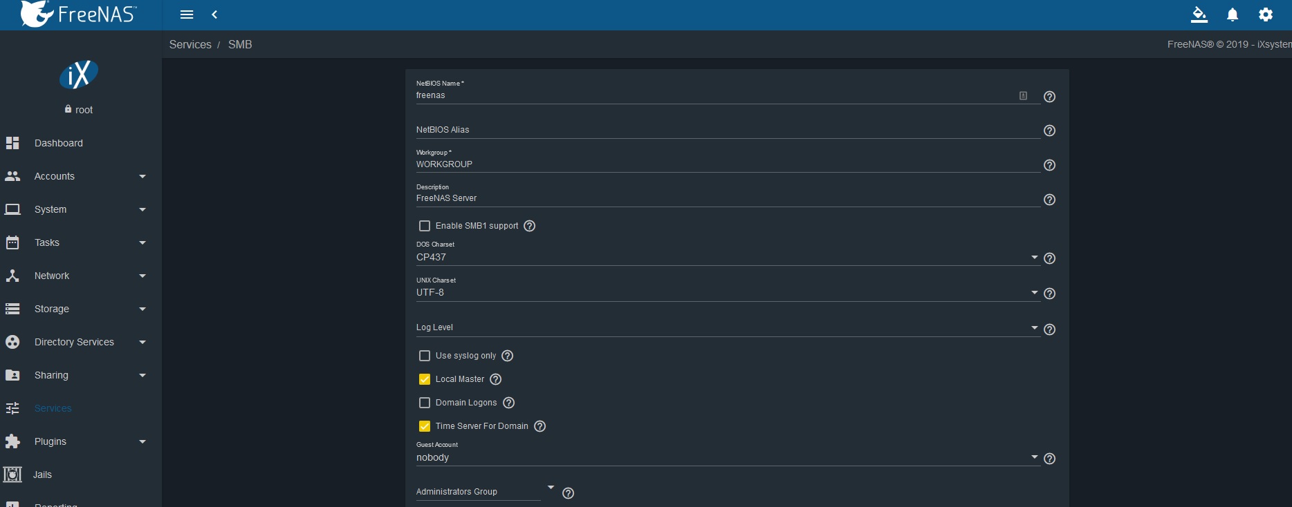1292x507 pixels.
Task: Show help for Administrators Group
Action: [x=568, y=493]
